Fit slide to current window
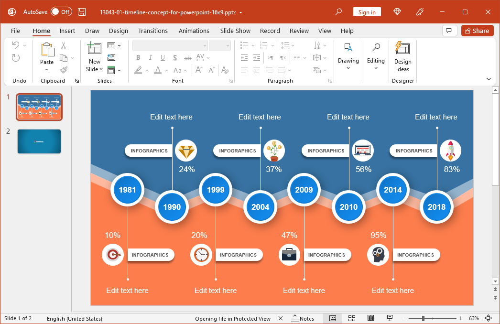500x324 pixels. [488, 318]
